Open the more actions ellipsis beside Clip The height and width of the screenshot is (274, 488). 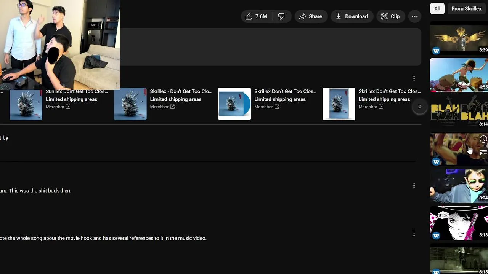coord(415,16)
